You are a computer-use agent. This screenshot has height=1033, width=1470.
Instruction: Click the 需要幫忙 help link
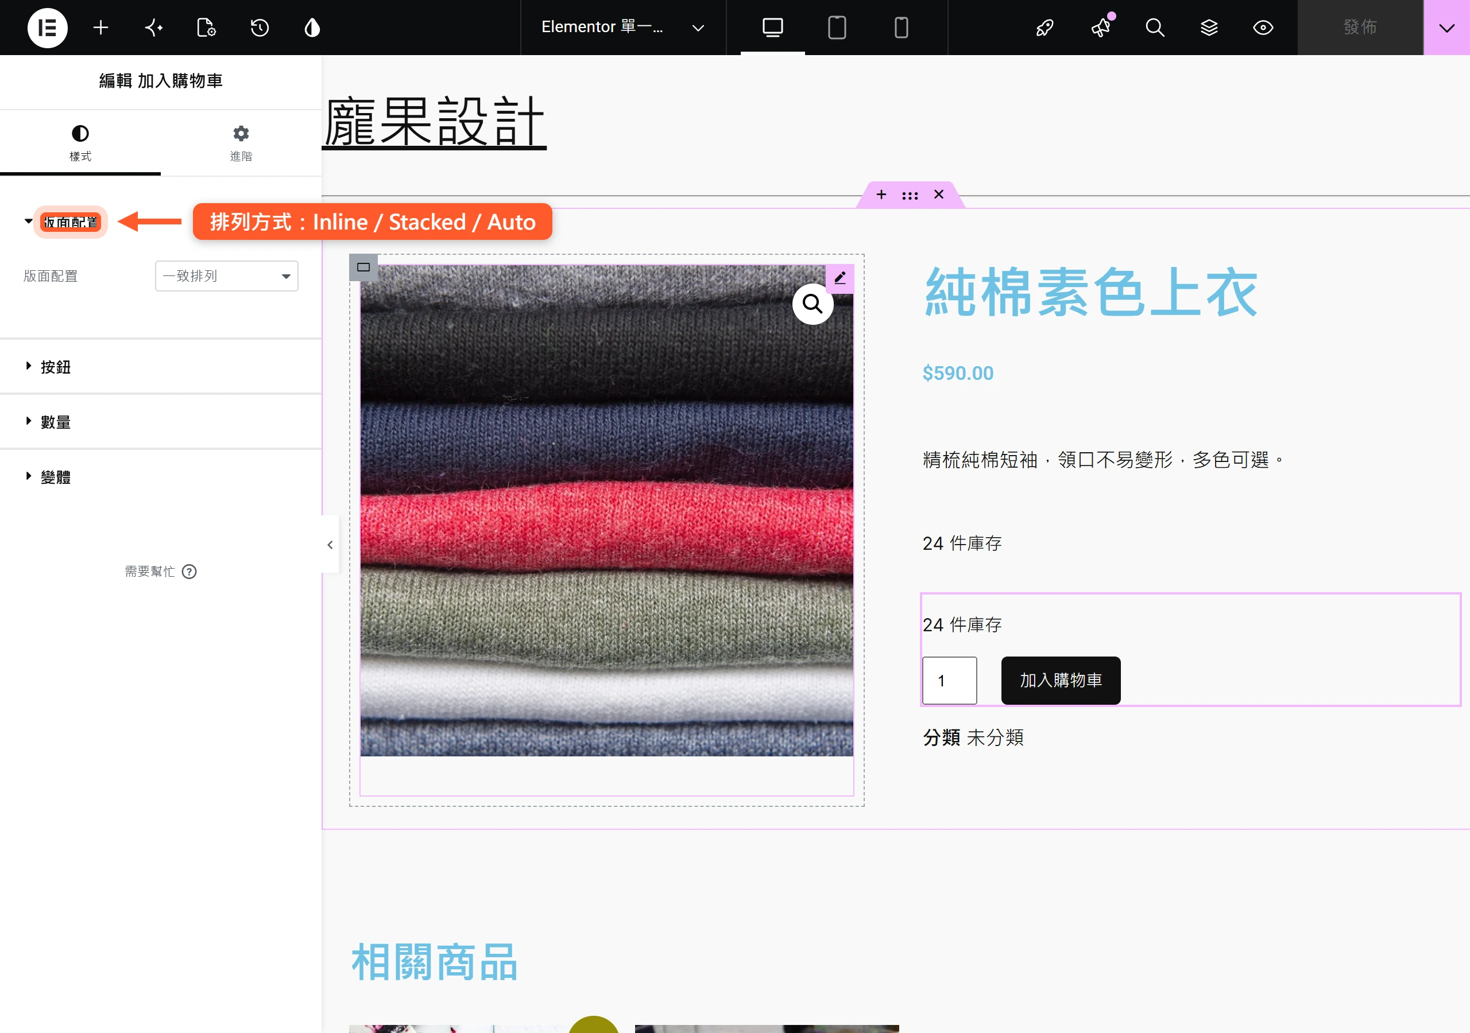click(x=160, y=571)
